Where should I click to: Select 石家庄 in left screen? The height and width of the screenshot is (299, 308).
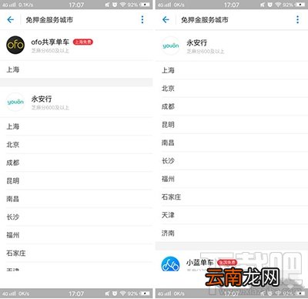76,254
